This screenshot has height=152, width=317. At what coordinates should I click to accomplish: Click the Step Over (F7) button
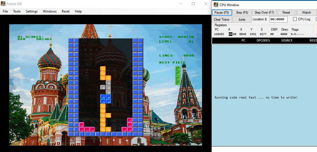[264, 13]
